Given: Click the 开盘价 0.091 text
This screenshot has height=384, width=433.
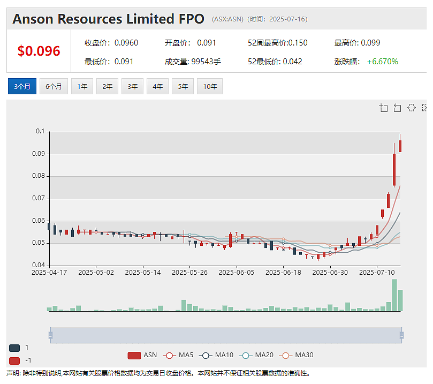Looking at the screenshot, I should coord(190,43).
